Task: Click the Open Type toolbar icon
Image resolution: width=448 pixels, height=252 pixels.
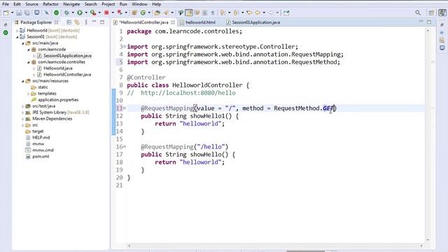Action: (x=157, y=13)
